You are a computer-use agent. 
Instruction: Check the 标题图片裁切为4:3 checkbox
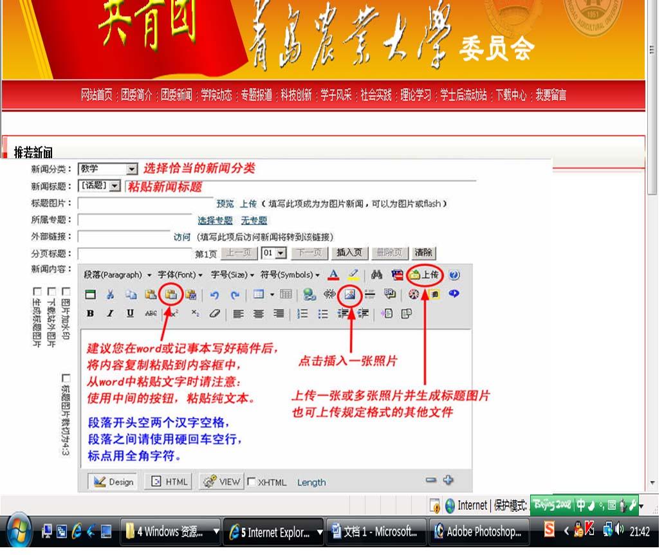point(66,378)
